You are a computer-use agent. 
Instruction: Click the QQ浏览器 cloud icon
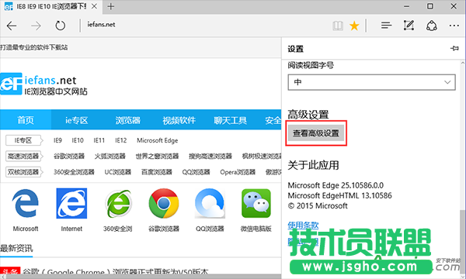coord(210,203)
